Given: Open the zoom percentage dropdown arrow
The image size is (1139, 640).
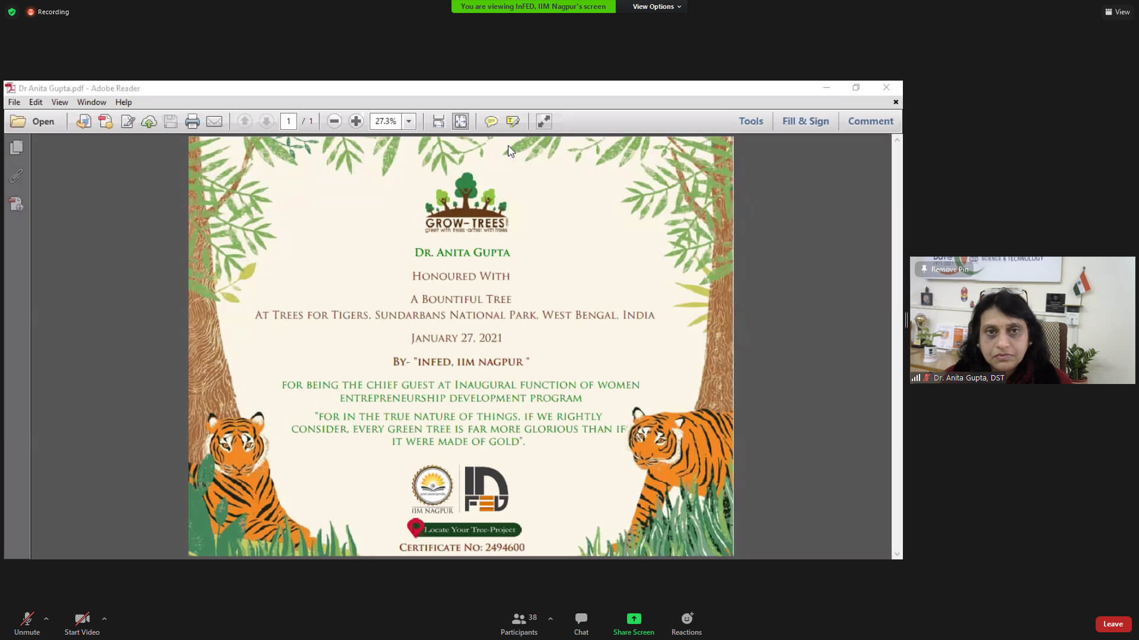Looking at the screenshot, I should [x=409, y=121].
